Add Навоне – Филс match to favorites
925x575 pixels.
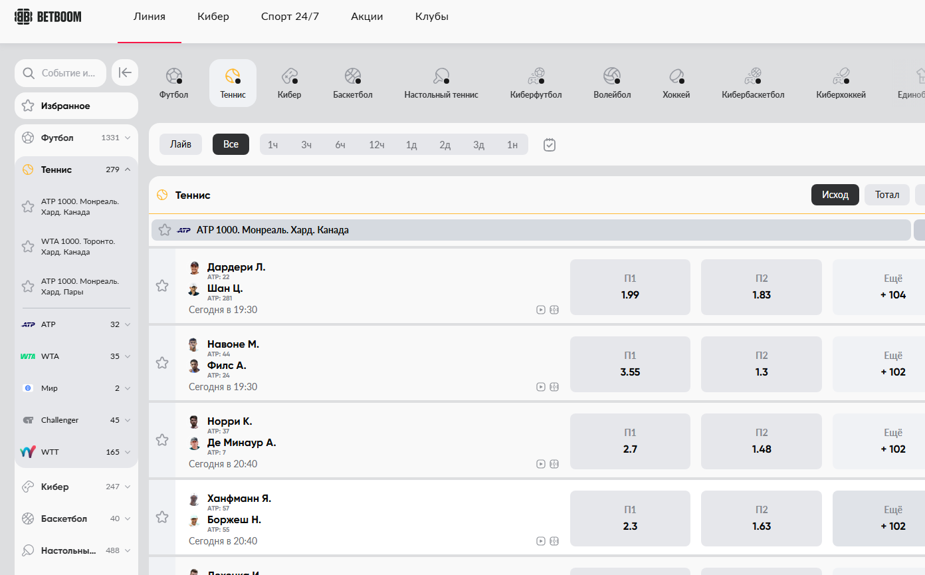tap(162, 363)
